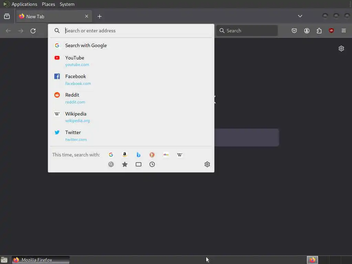Expand the list all tabs chevron
The height and width of the screenshot is (264, 352).
pyautogui.click(x=300, y=16)
